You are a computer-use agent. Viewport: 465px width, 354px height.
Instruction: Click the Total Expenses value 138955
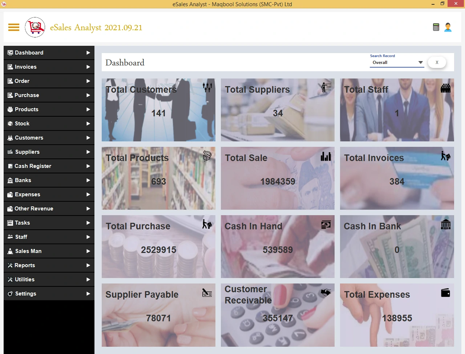(397, 318)
